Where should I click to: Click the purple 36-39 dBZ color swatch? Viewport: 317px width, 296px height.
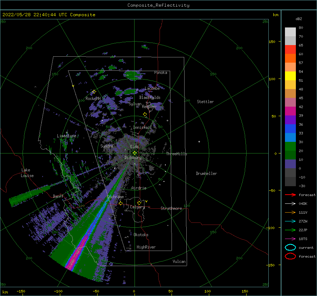(x=290, y=120)
